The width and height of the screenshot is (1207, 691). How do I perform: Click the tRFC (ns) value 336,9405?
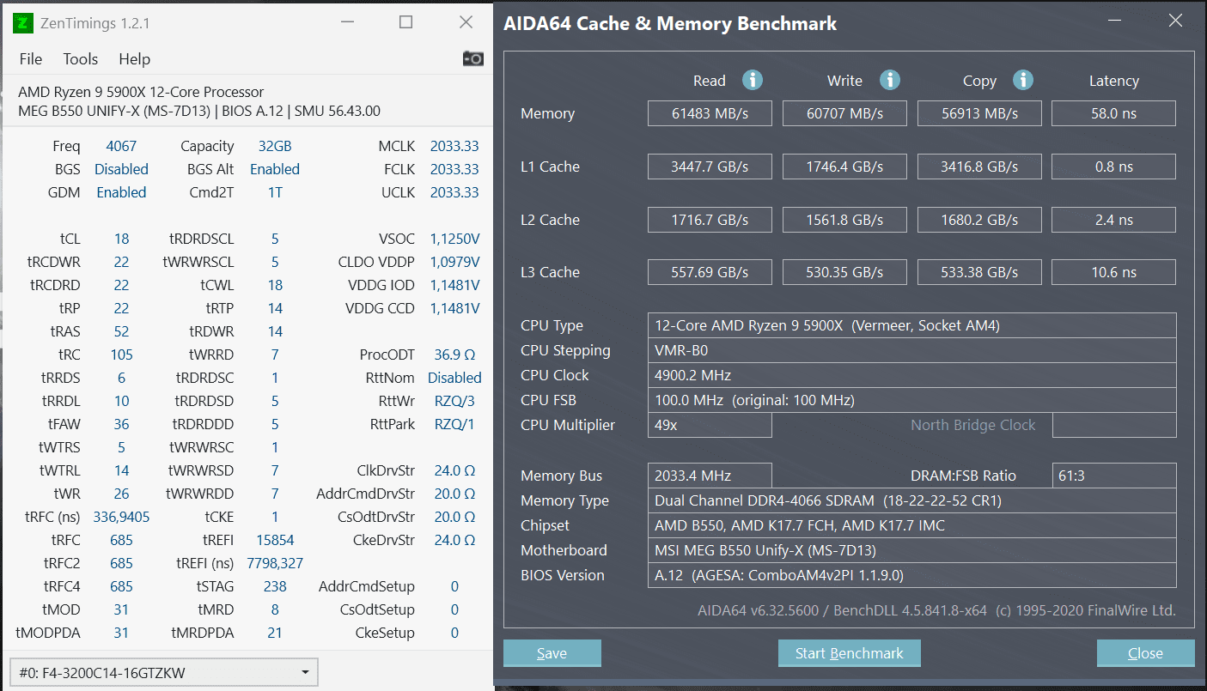click(121, 517)
